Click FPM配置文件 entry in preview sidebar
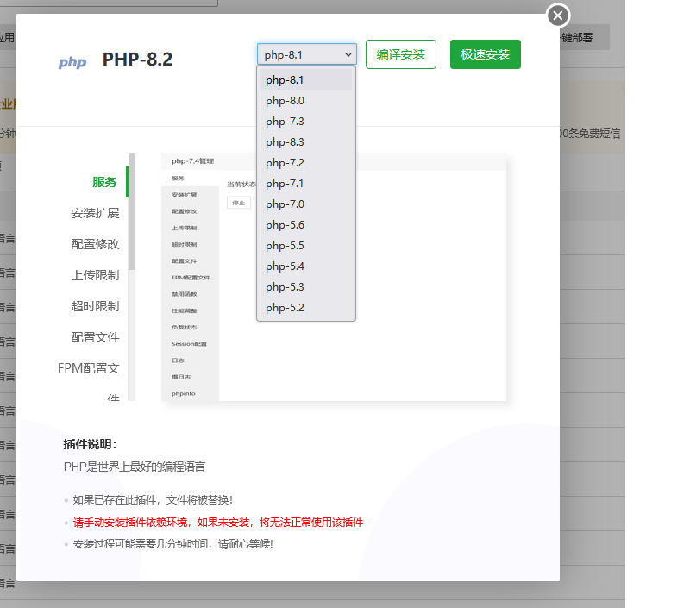This screenshot has height=608, width=690. (191, 278)
